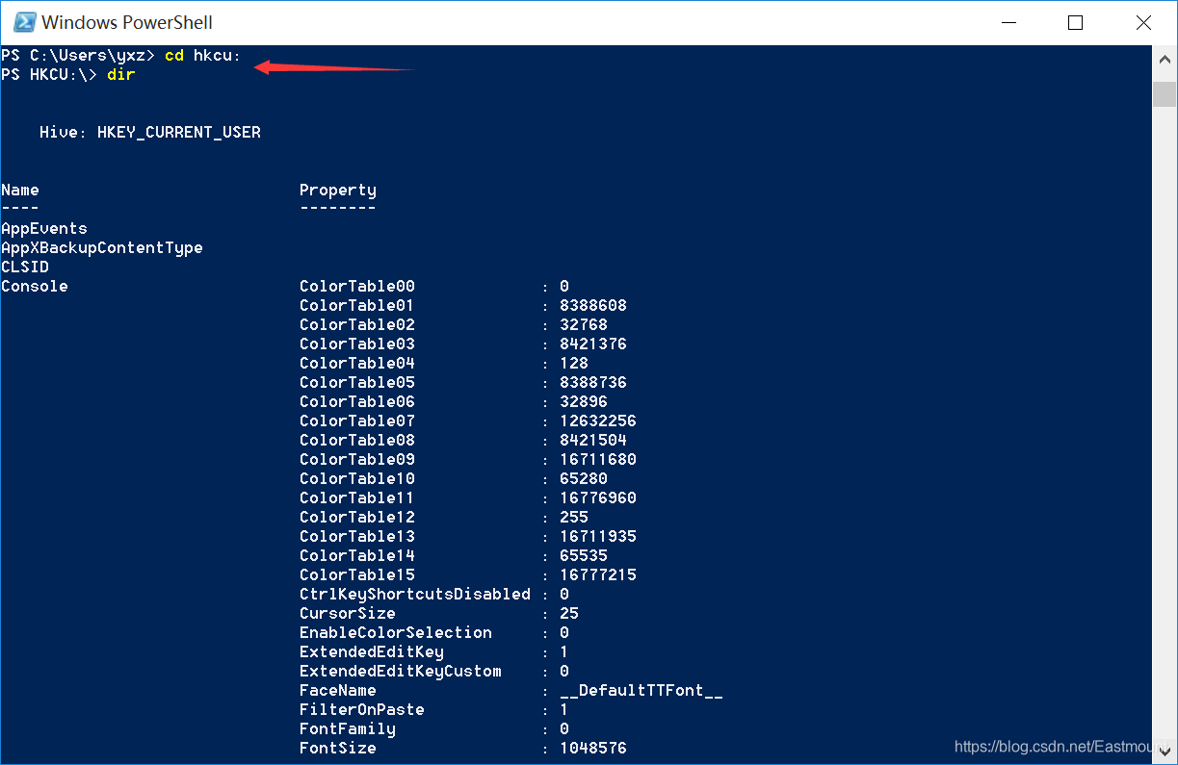Click the CursorSize value 25
The height and width of the screenshot is (765, 1178).
(569, 613)
